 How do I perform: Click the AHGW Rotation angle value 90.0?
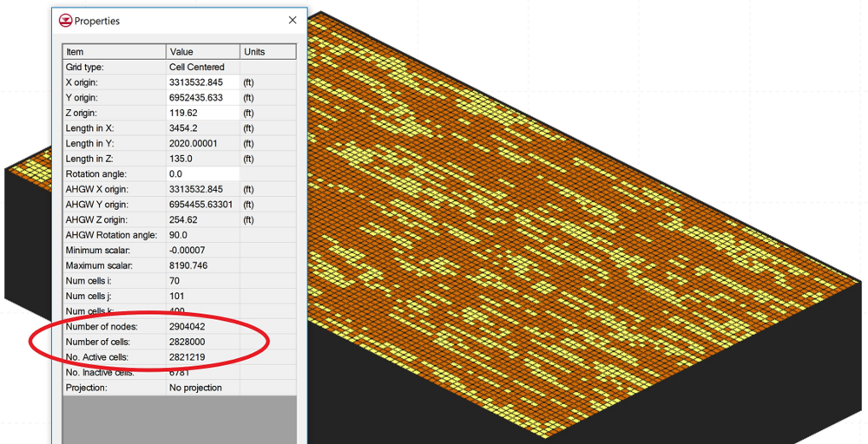[202, 235]
